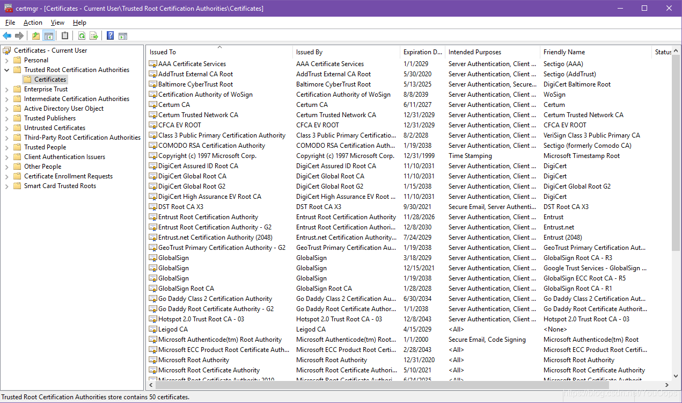682x403 pixels.
Task: Click the Certificates - Current User root node icon
Action: click(x=7, y=51)
